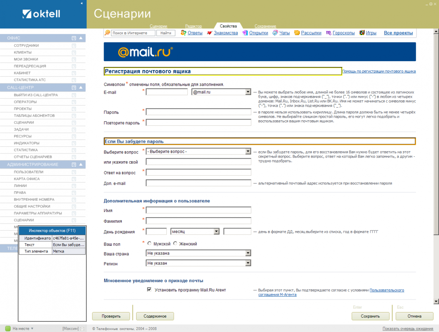The height and width of the screenshot is (332, 439).
Task: Open the Выберите вопрос dropdown
Action: coord(248,151)
